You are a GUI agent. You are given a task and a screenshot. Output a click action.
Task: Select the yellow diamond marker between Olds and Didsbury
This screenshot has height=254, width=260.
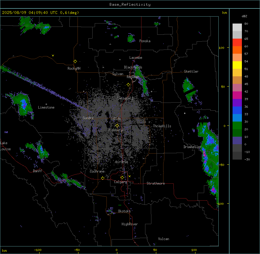pyautogui.click(x=117, y=126)
